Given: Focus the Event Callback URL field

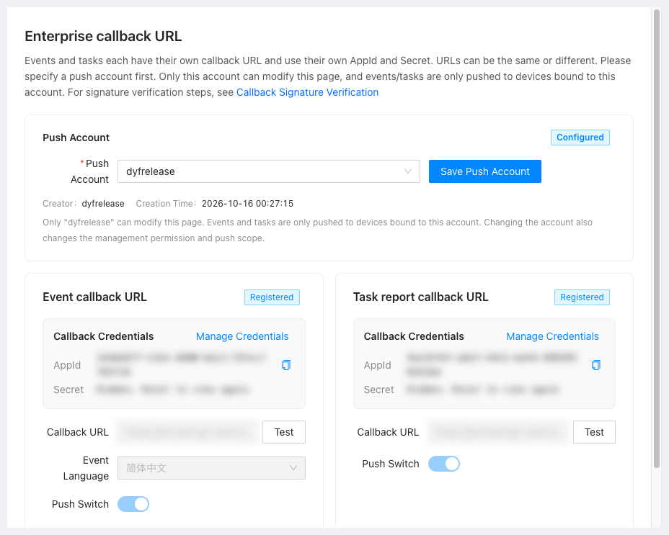Looking at the screenshot, I should point(187,432).
